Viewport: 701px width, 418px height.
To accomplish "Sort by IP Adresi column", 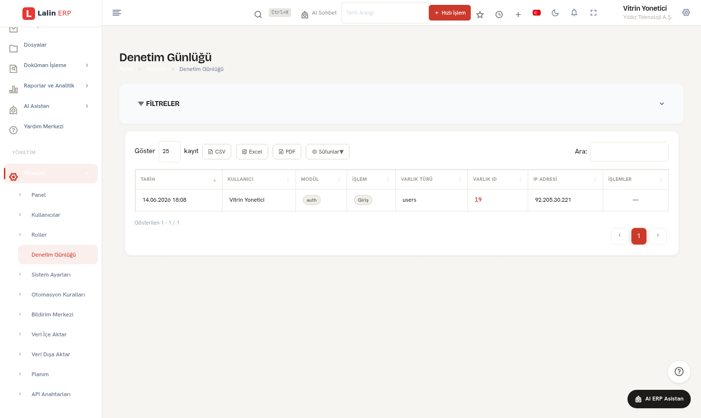I will [565, 179].
